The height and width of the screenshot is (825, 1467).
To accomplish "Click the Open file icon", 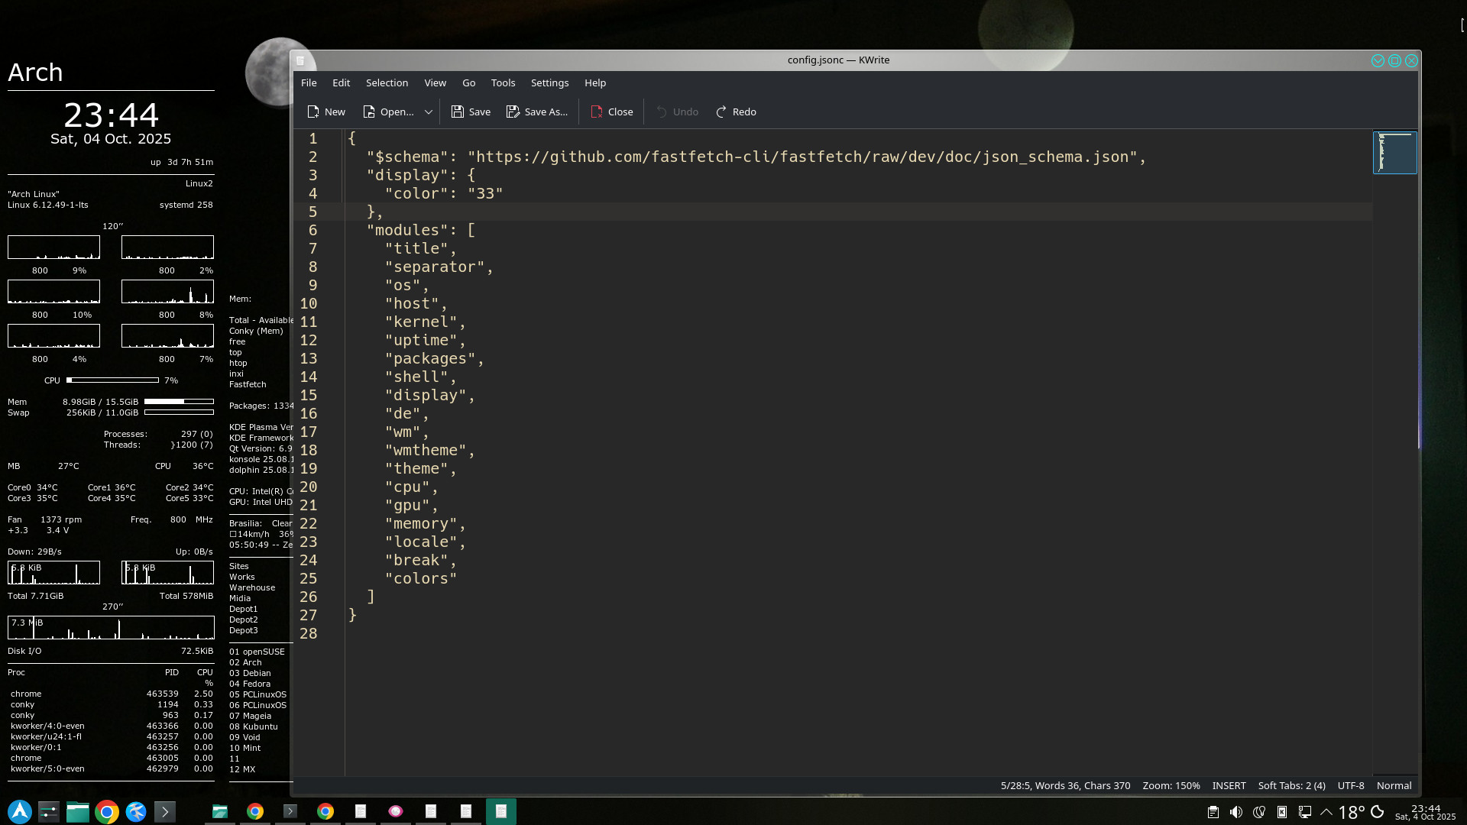I will coord(369,112).
